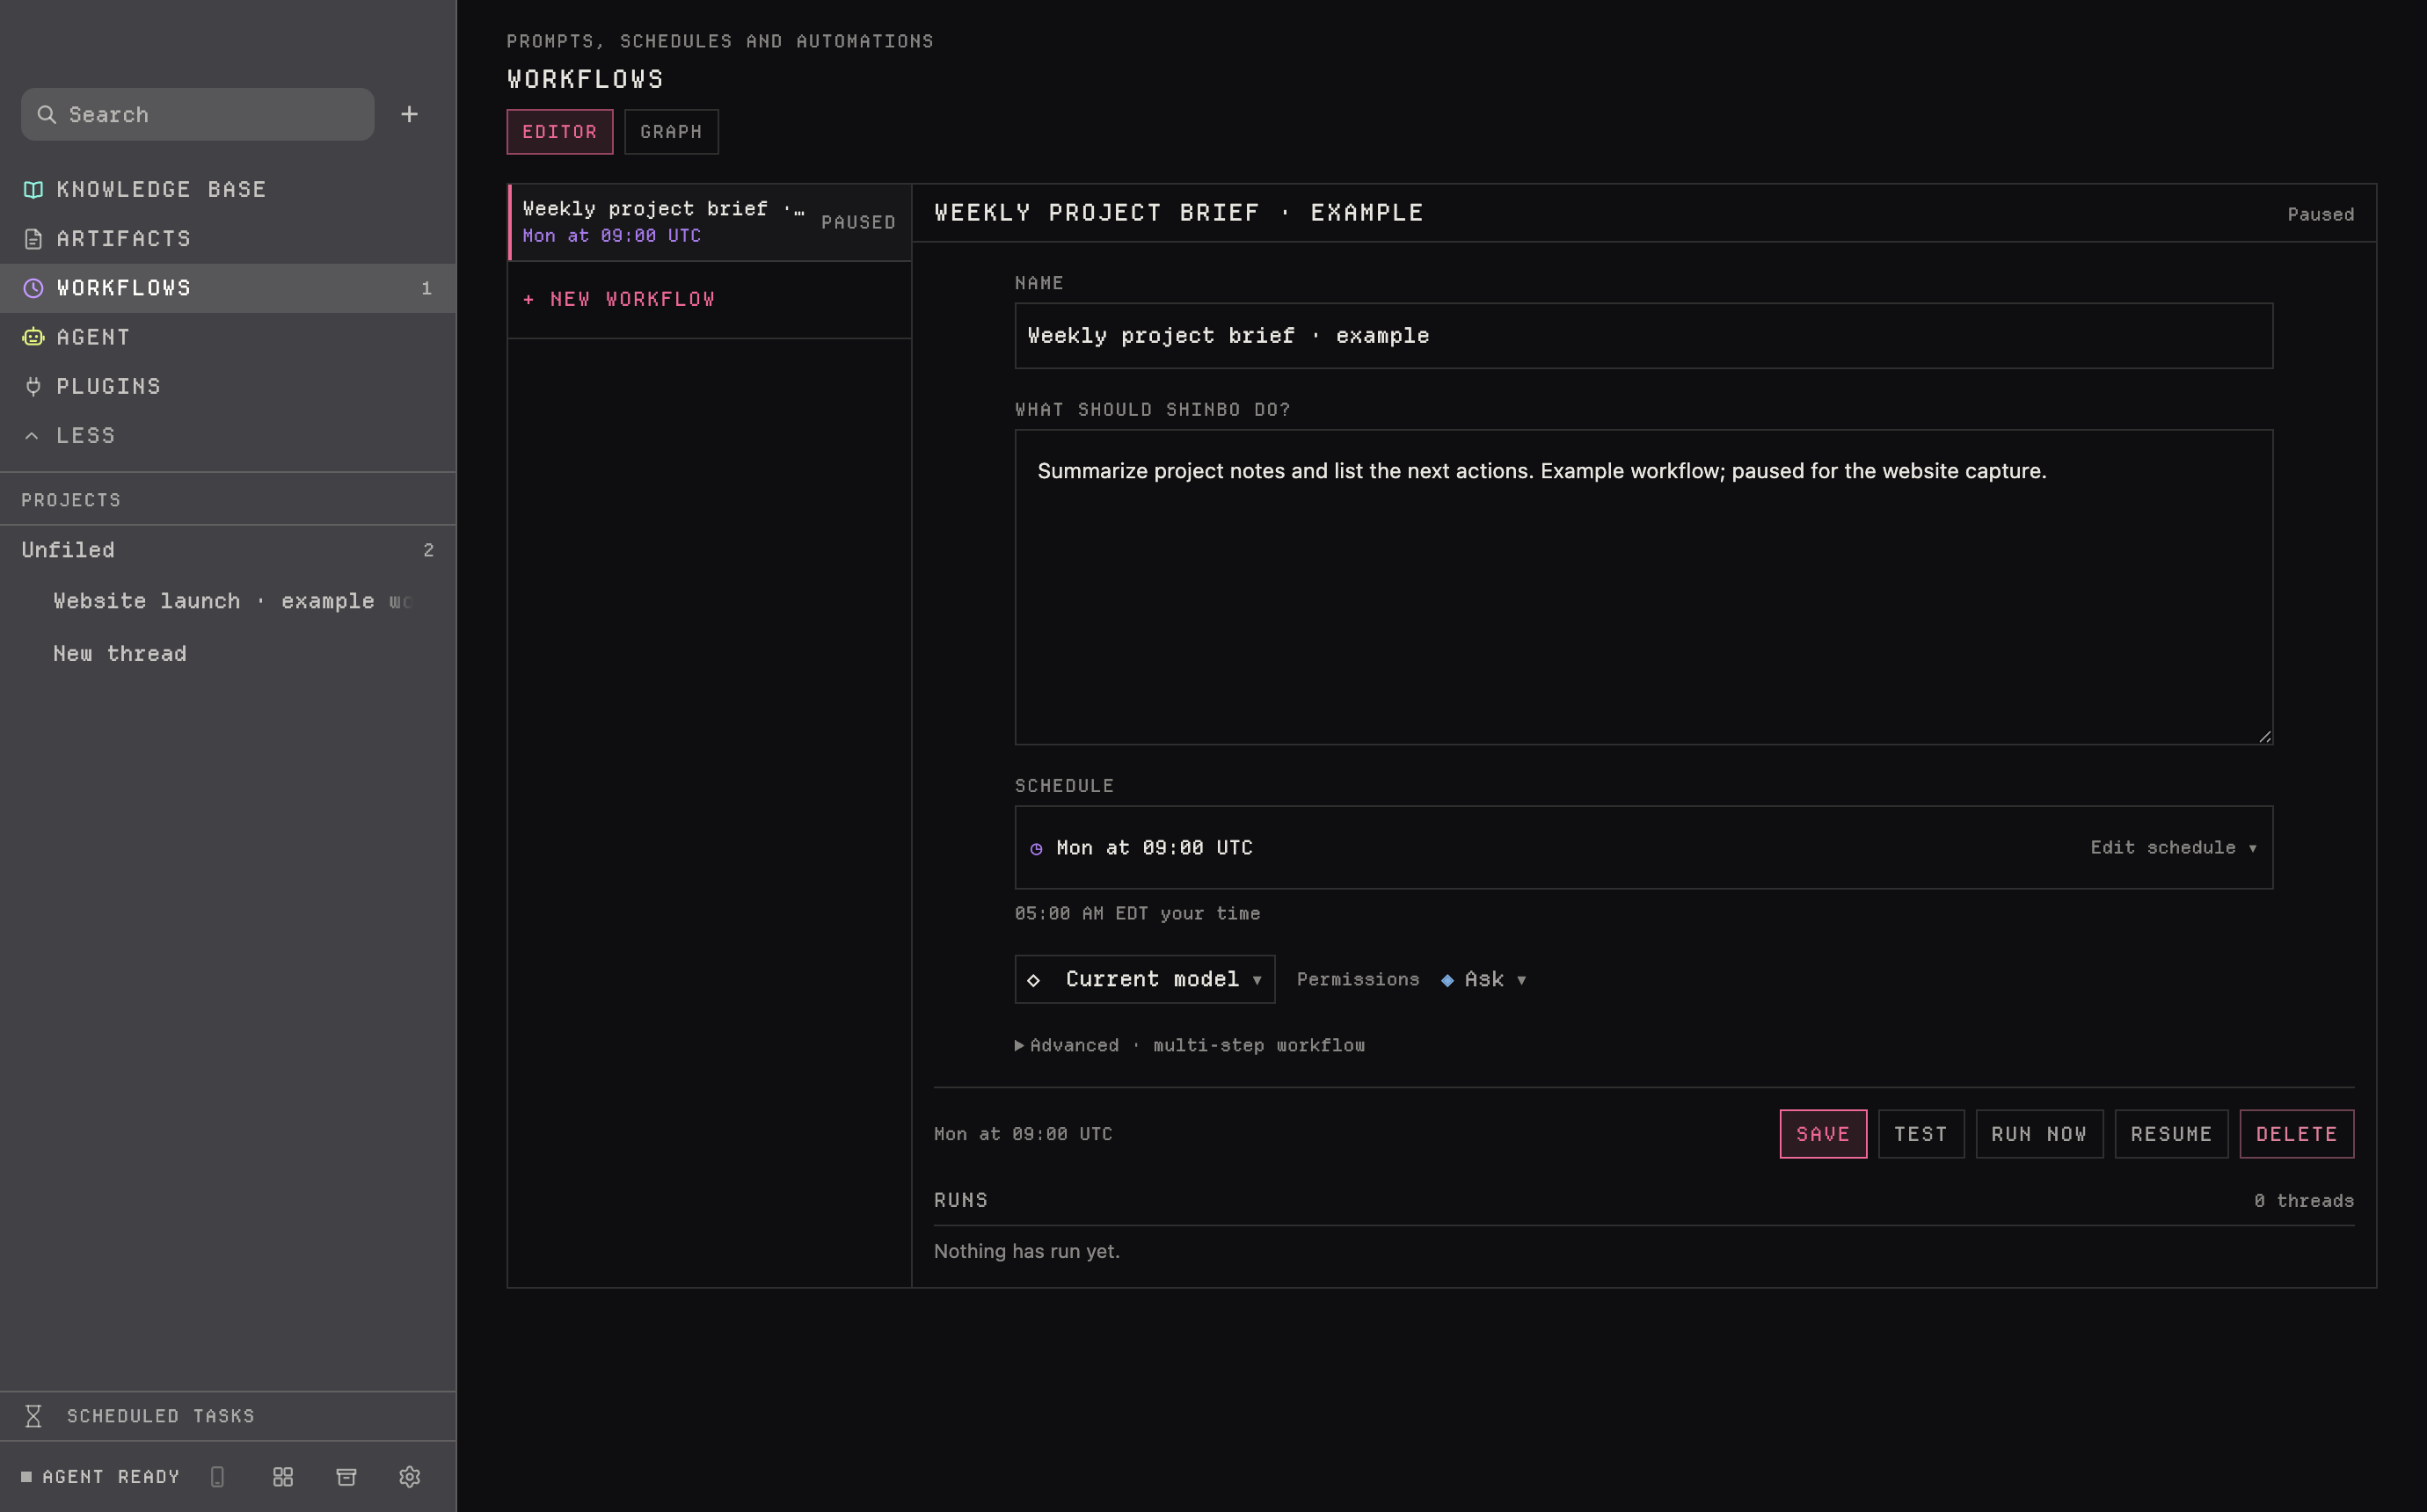The image size is (2427, 1512).
Task: Click the workflow Name input field
Action: 1643,336
